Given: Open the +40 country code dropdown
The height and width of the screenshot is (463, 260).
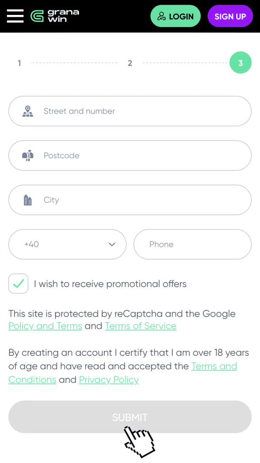Looking at the screenshot, I should [68, 245].
